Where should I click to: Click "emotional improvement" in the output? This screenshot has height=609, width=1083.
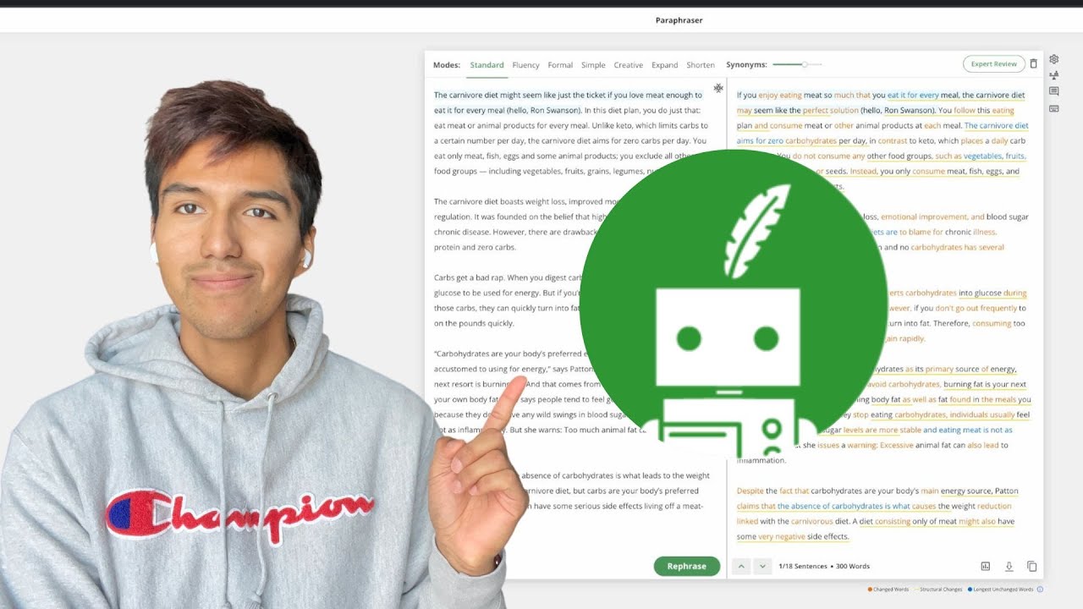(x=924, y=217)
